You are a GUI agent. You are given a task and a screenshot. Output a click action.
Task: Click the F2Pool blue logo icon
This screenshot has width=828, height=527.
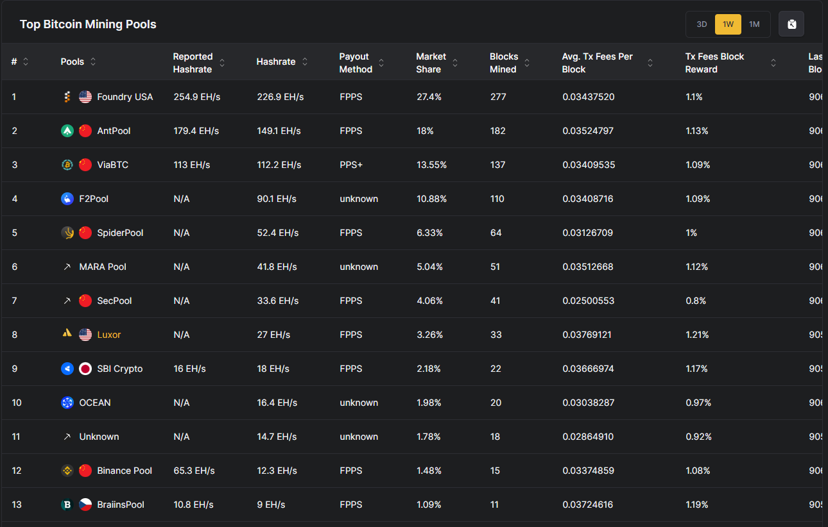67,199
